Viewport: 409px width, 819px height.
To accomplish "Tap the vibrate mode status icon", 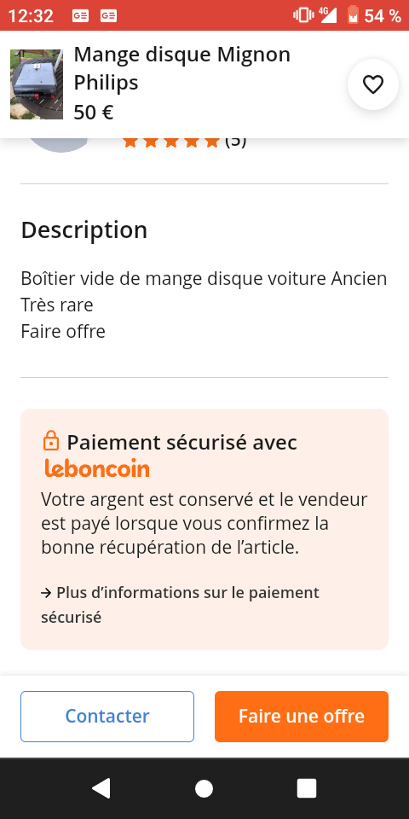I will coord(303,15).
